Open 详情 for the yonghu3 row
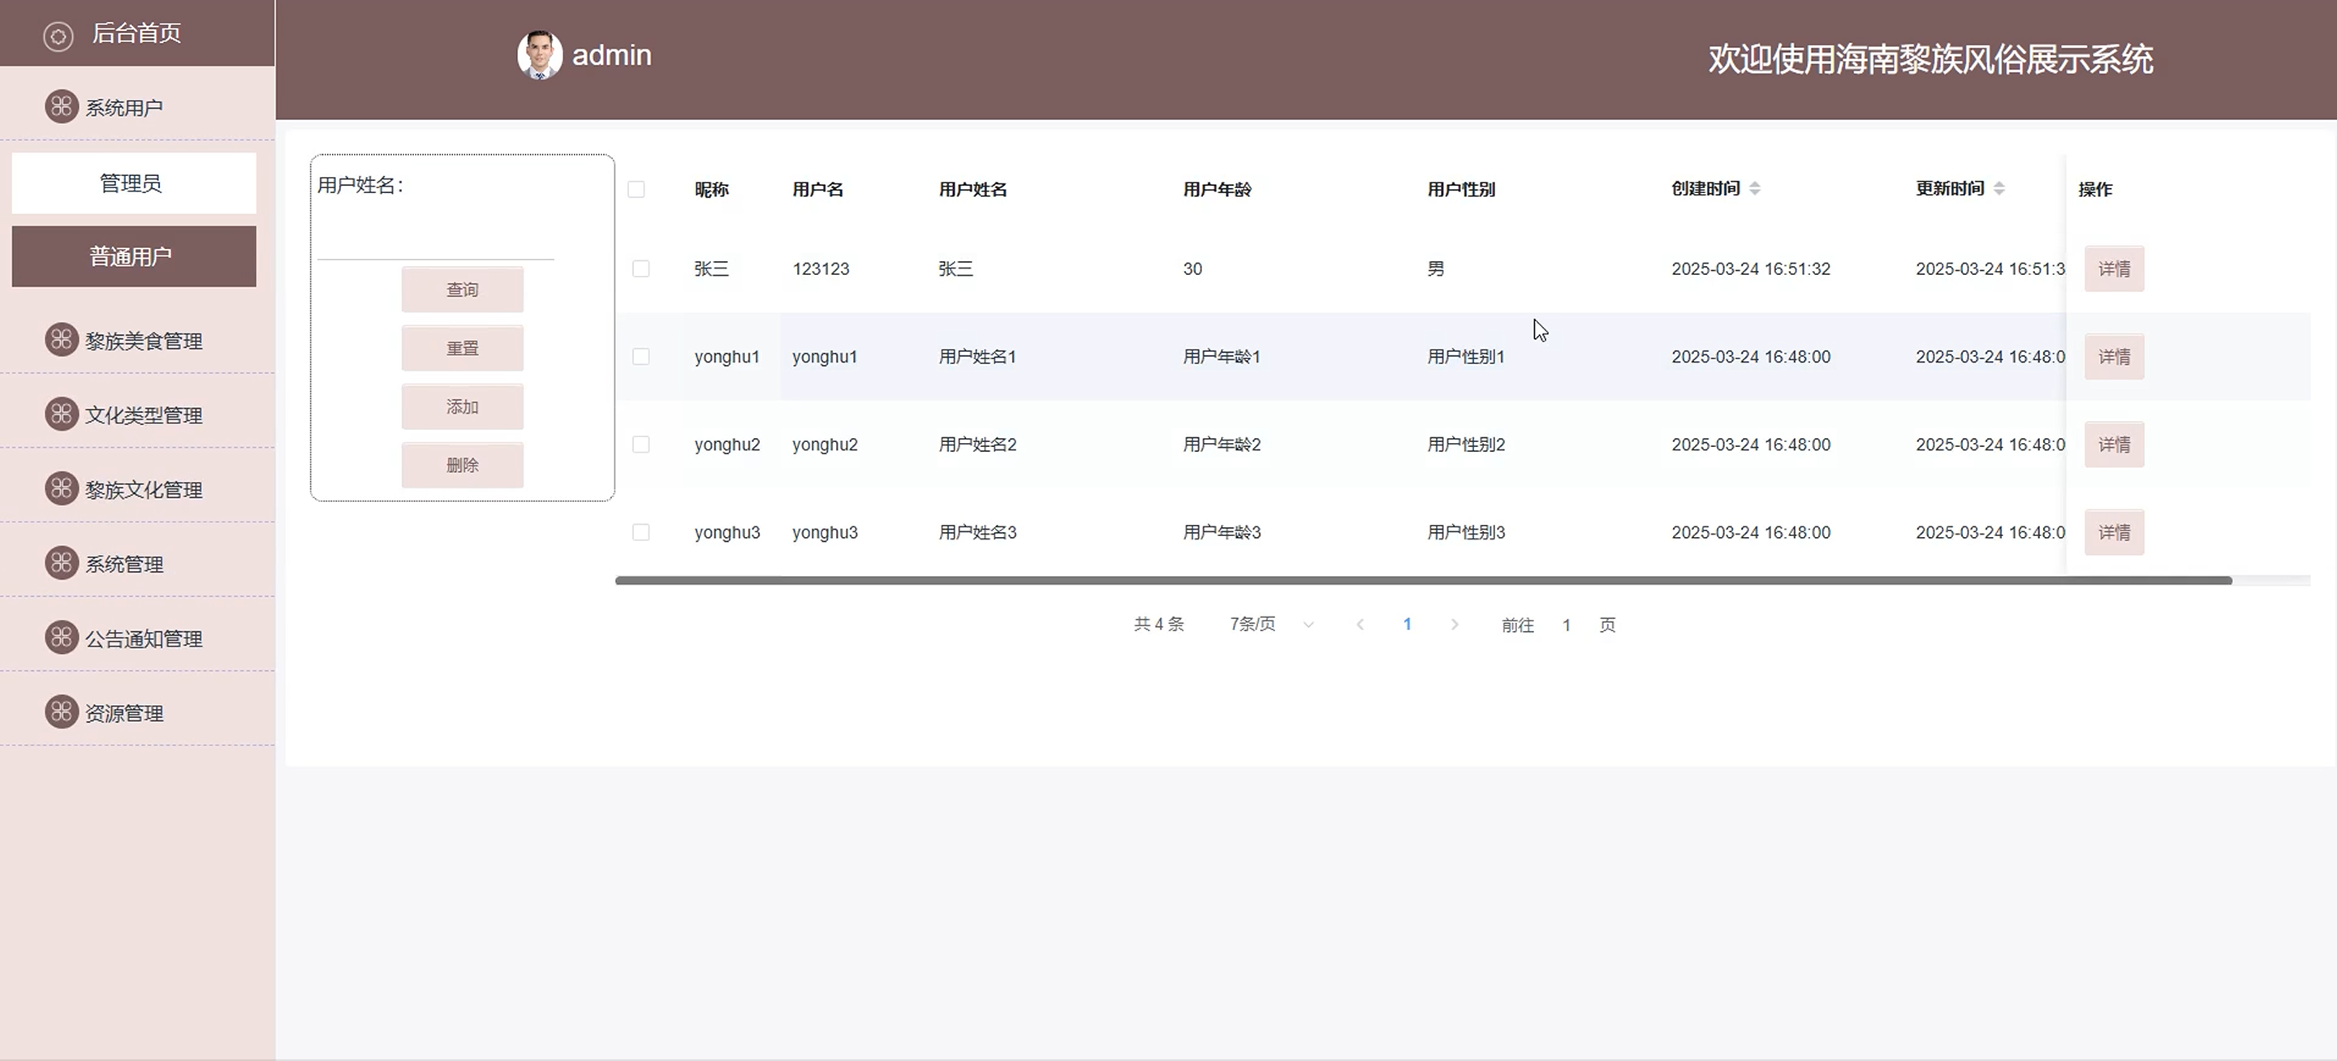 tap(2113, 532)
